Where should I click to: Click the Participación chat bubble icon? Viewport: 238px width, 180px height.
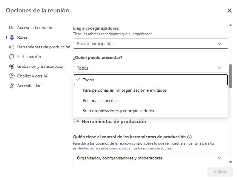(12, 57)
